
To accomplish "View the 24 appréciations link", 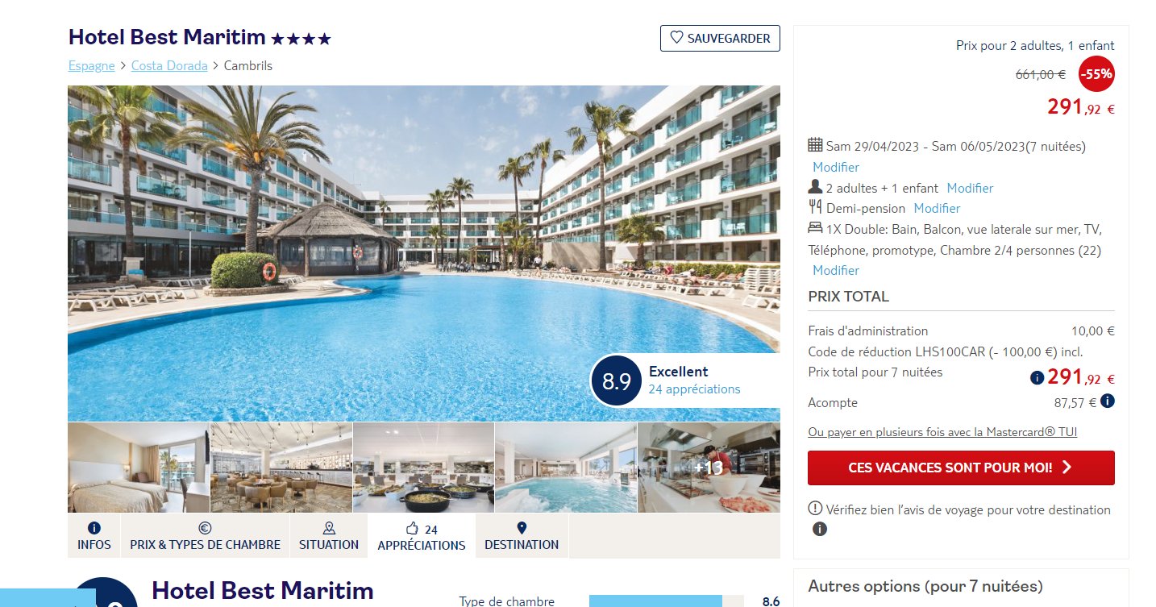I will (694, 389).
